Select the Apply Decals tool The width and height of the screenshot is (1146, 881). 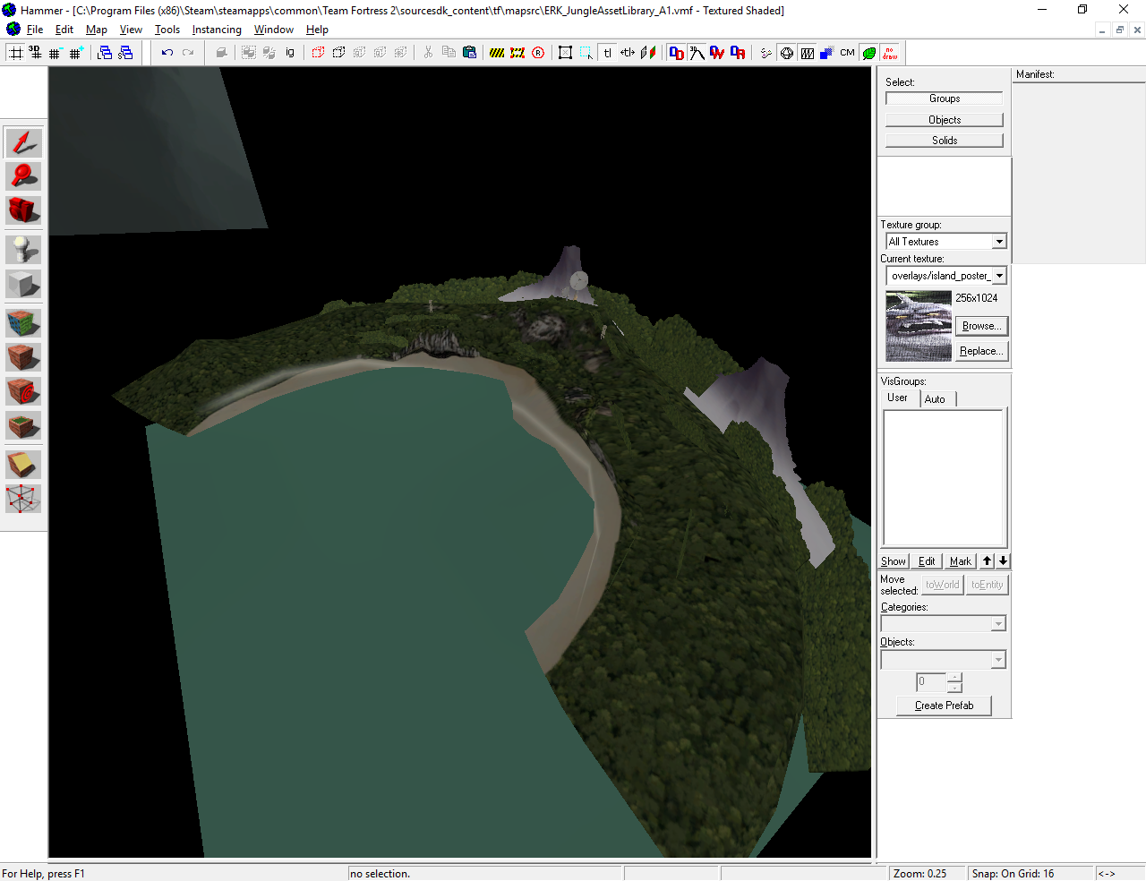click(23, 391)
